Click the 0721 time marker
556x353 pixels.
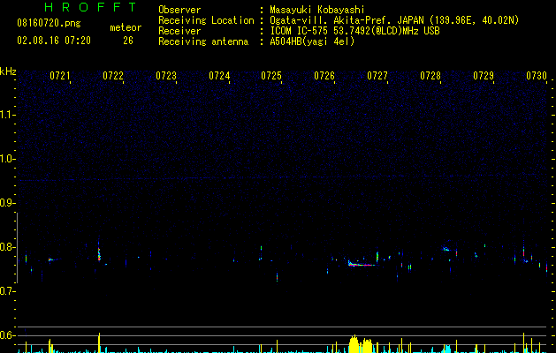click(59, 76)
